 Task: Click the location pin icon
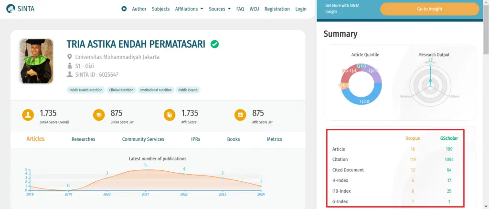click(70, 57)
